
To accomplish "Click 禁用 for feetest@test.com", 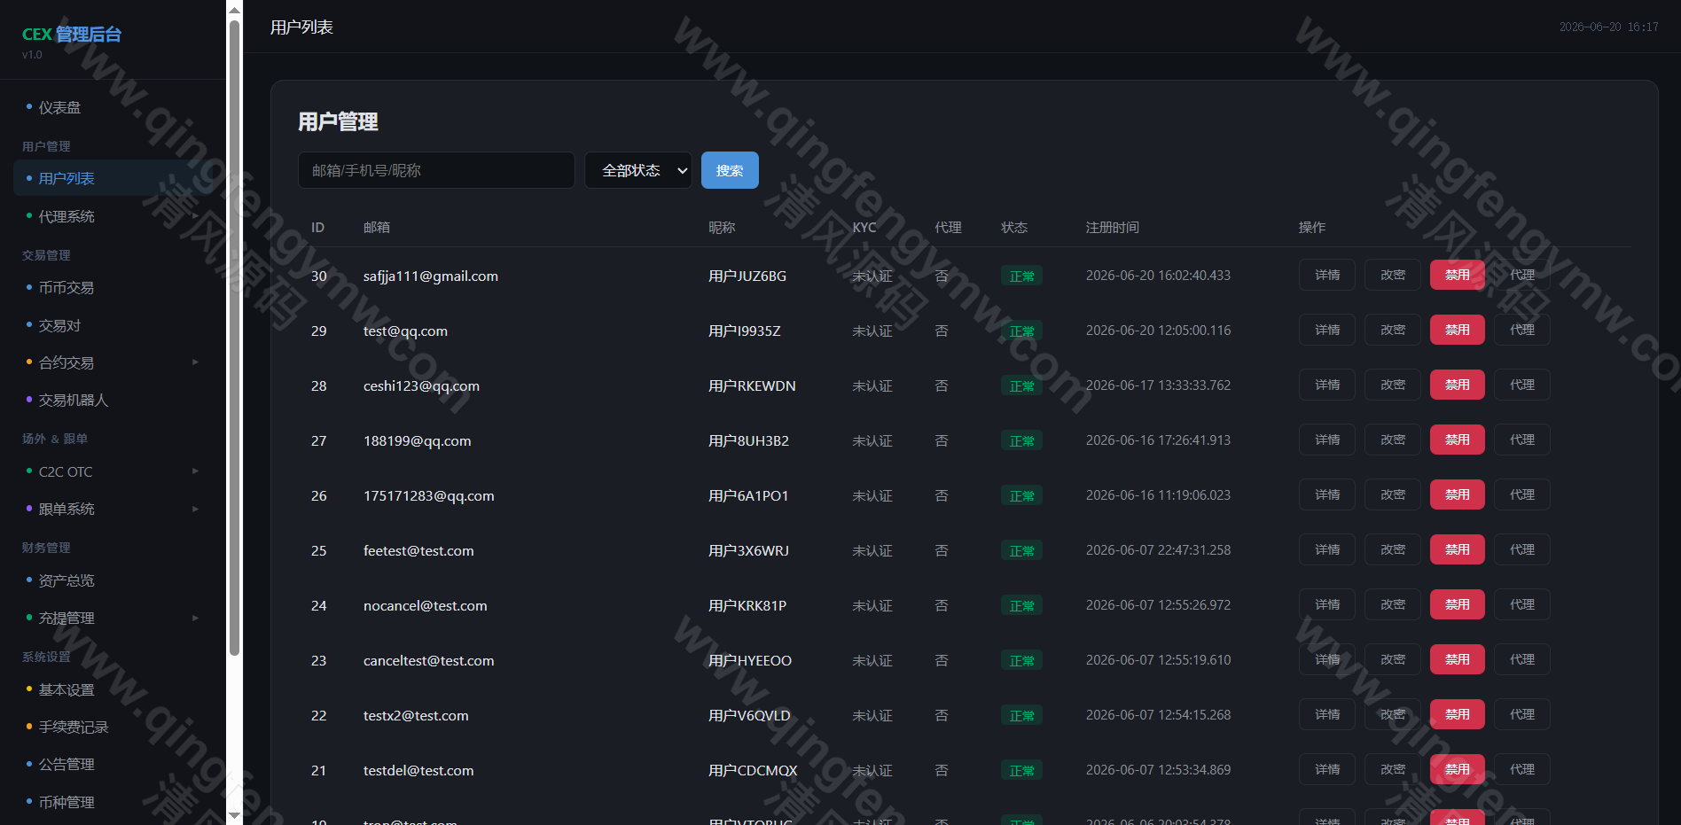I will [1458, 549].
